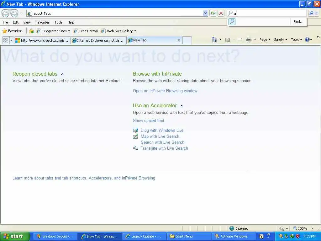Open the Page menu in command bar

click(x=265, y=40)
